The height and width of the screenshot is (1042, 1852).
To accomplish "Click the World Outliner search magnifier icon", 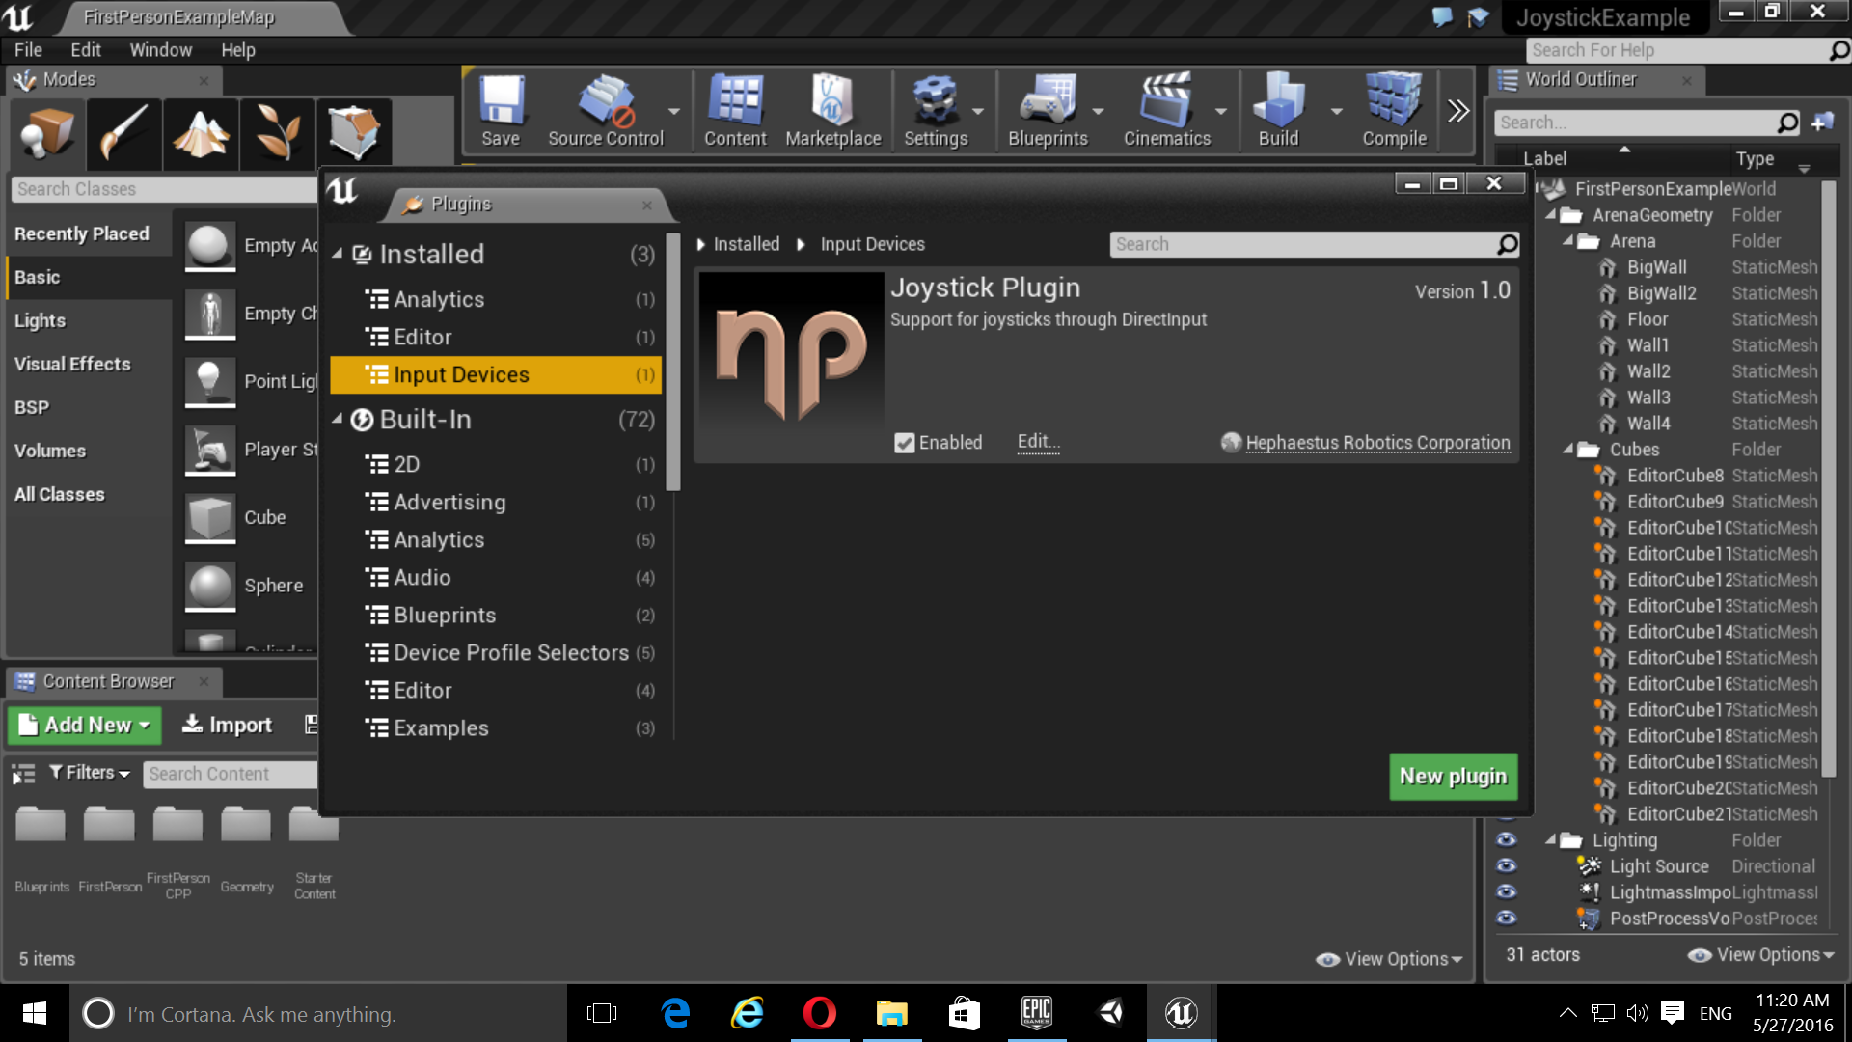I will (1787, 123).
